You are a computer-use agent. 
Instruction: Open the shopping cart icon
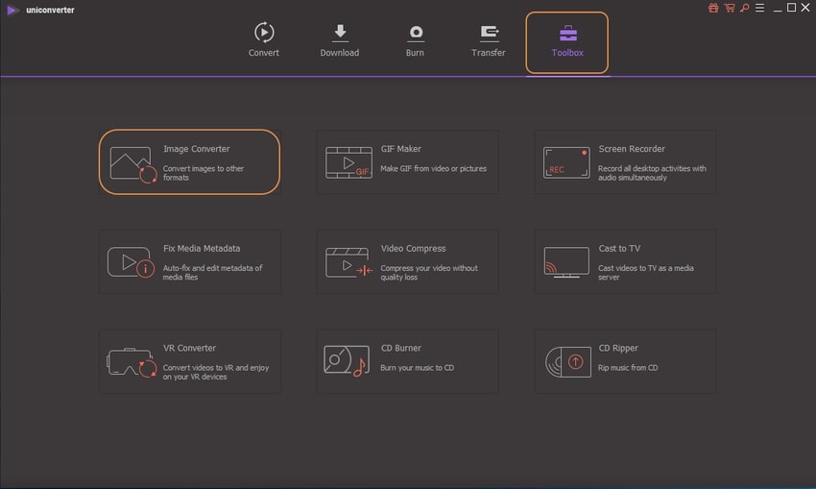click(729, 8)
